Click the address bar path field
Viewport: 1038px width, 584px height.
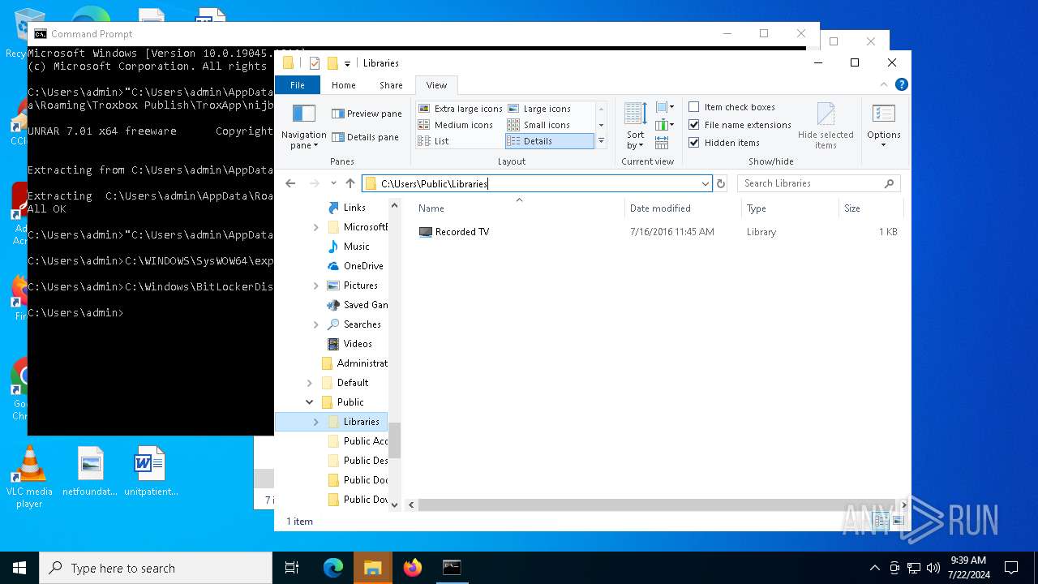536,184
